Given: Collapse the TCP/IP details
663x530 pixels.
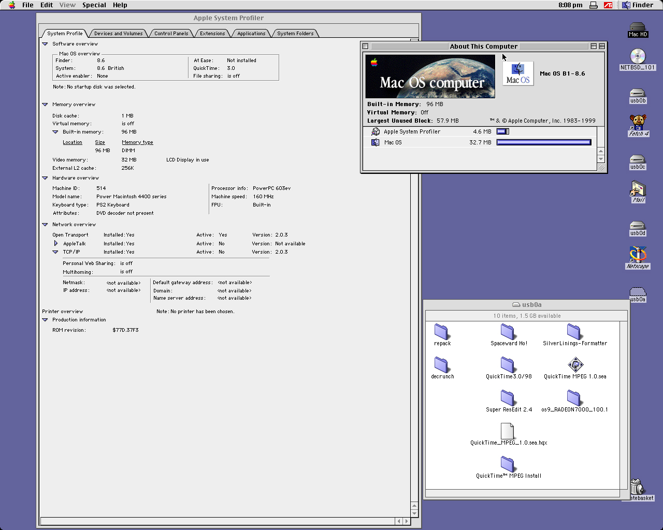Looking at the screenshot, I should [55, 252].
